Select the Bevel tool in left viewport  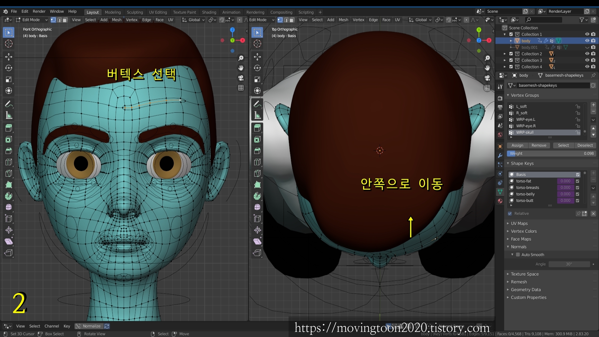point(9,151)
